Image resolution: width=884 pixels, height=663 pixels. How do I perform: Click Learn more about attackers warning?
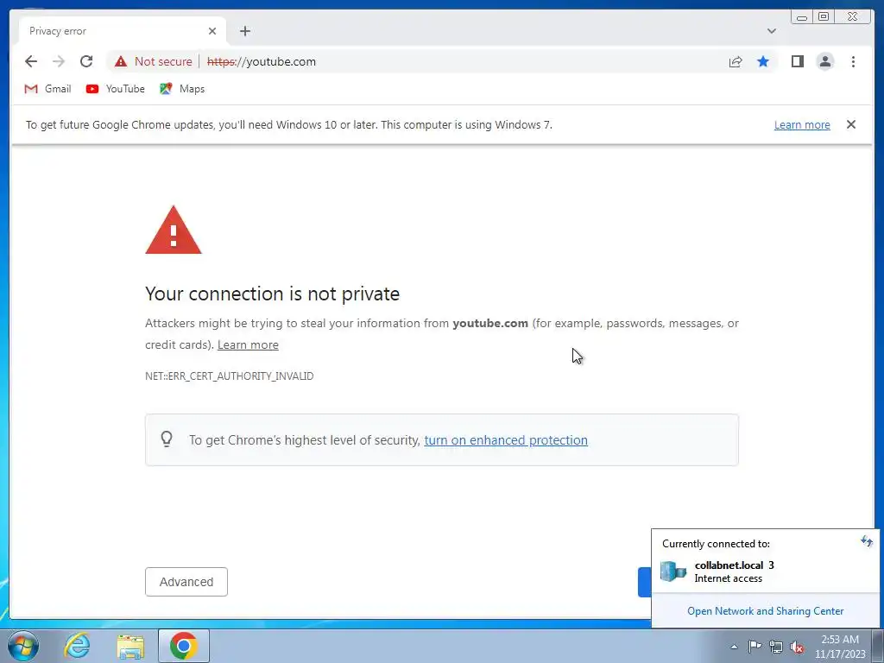tap(248, 344)
